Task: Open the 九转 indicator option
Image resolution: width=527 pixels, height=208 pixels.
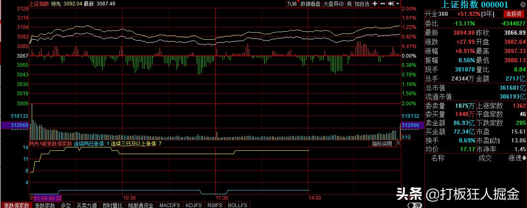Action: click(292, 4)
